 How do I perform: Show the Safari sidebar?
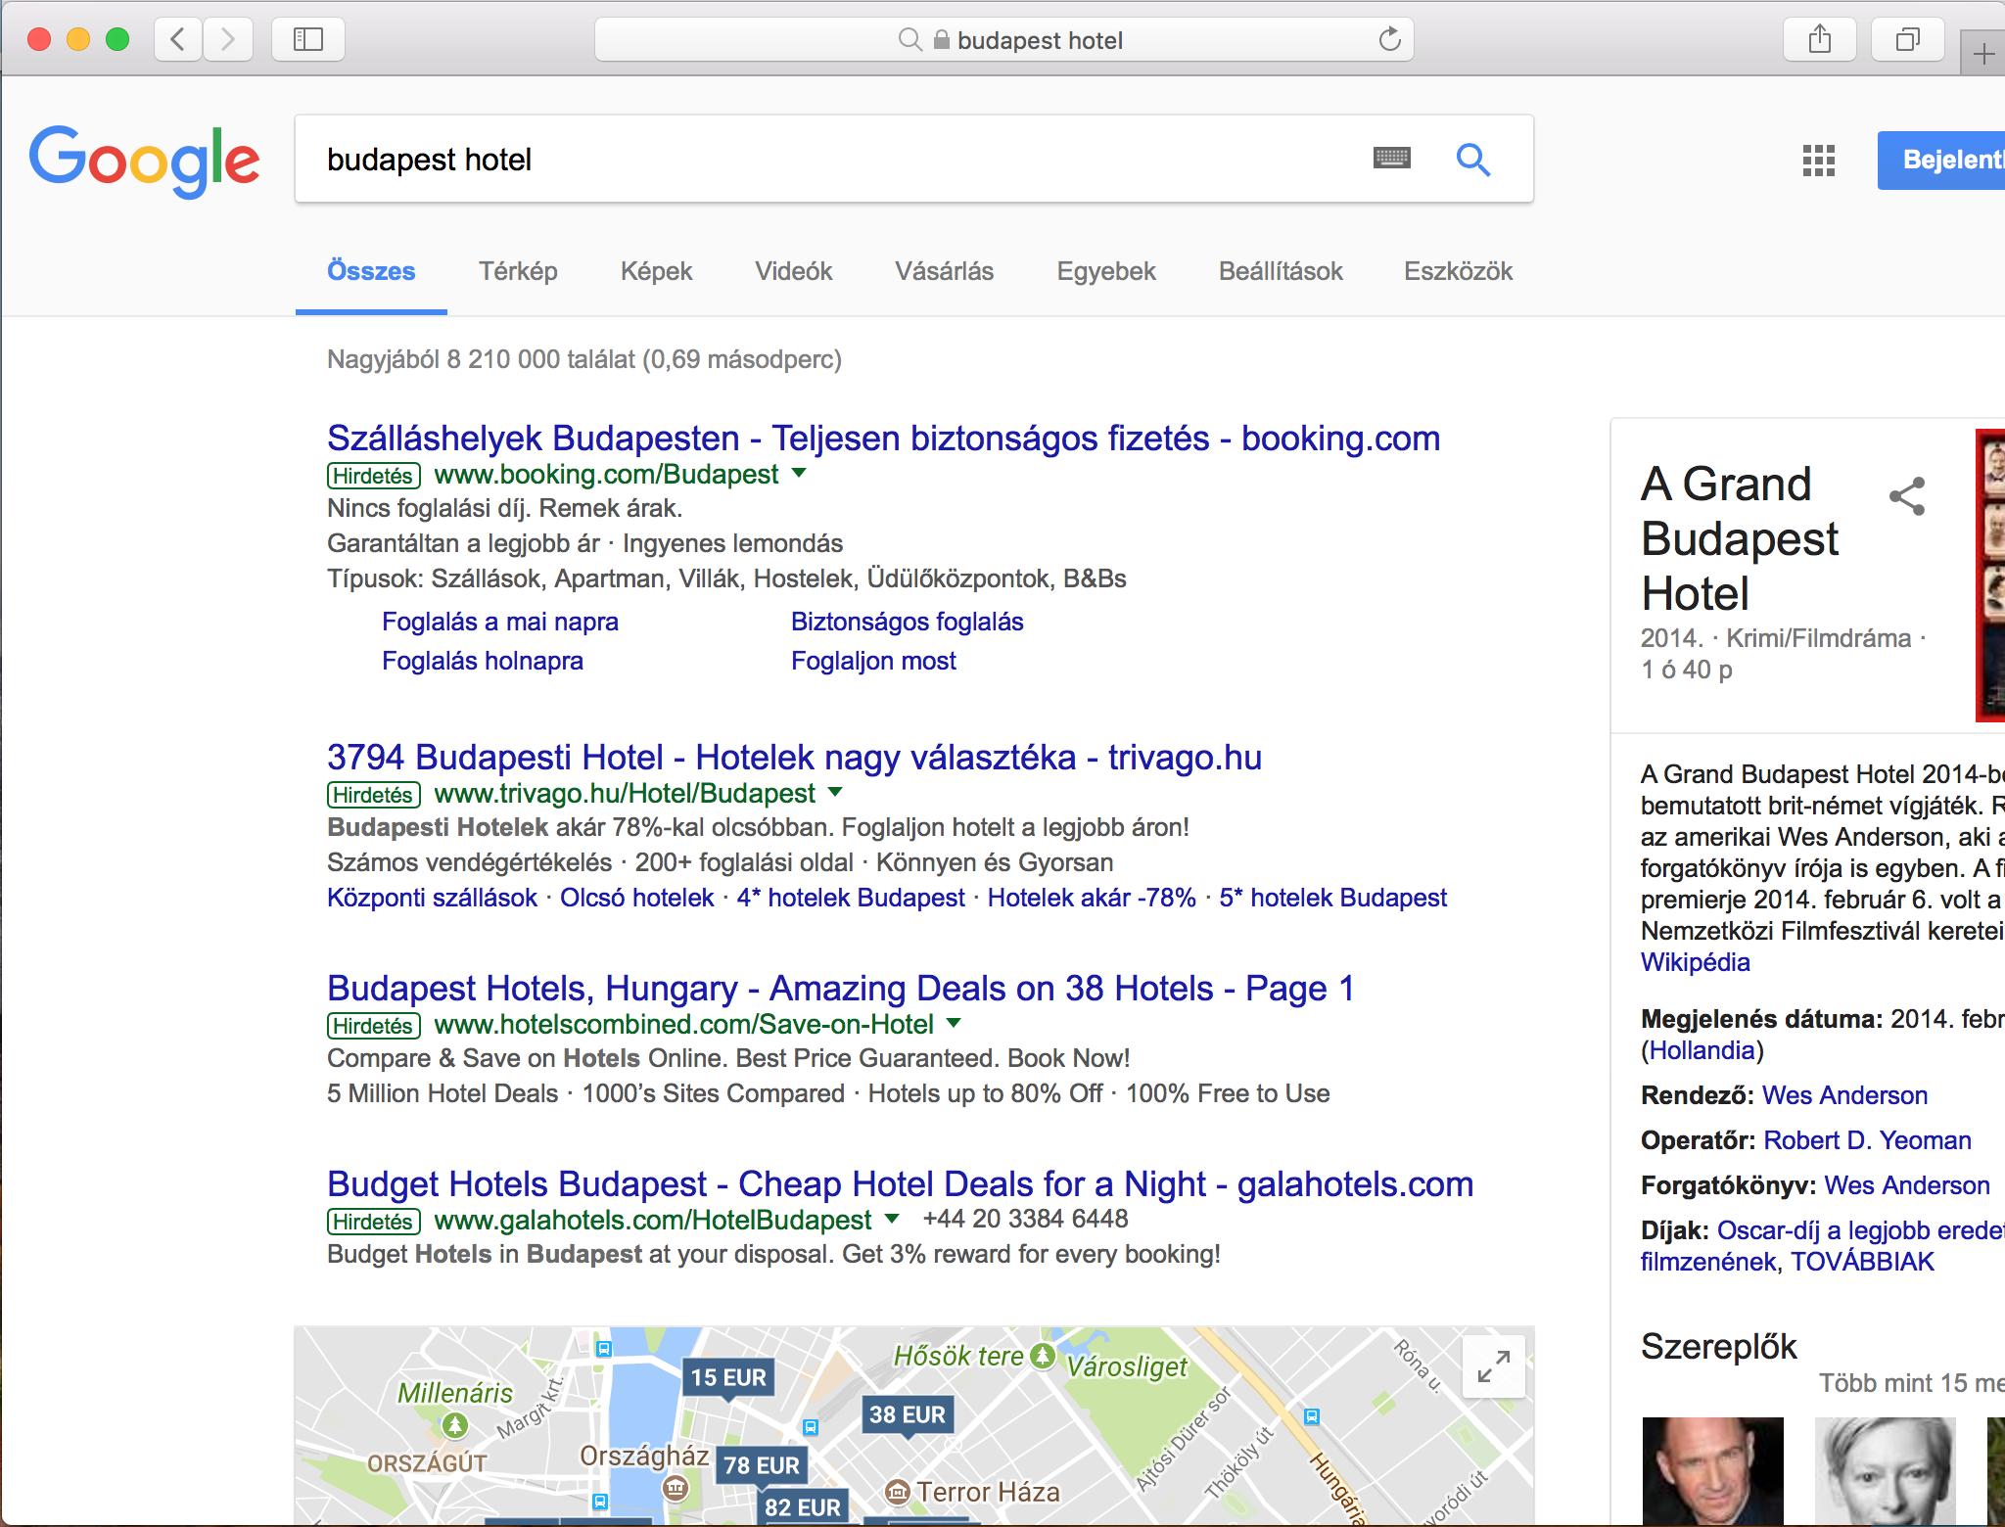pyautogui.click(x=308, y=39)
